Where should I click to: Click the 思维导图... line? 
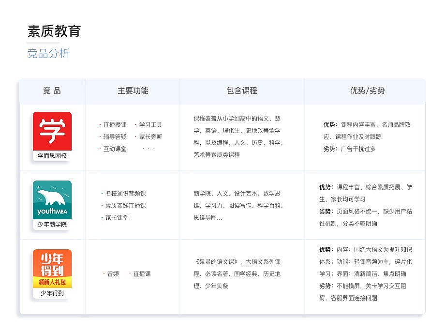208,218
